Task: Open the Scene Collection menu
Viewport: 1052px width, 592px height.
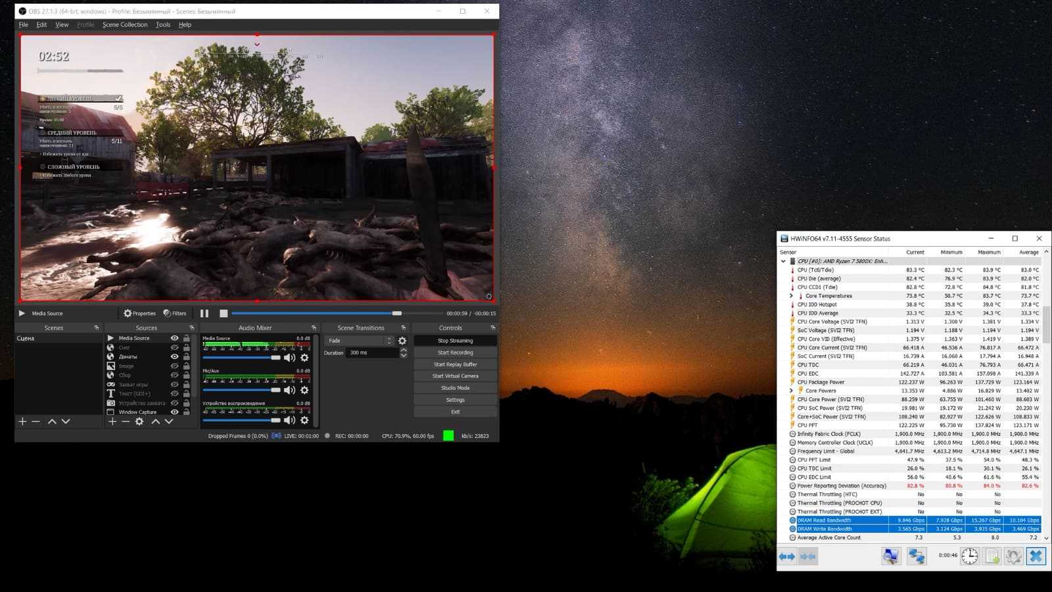Action: 125,25
